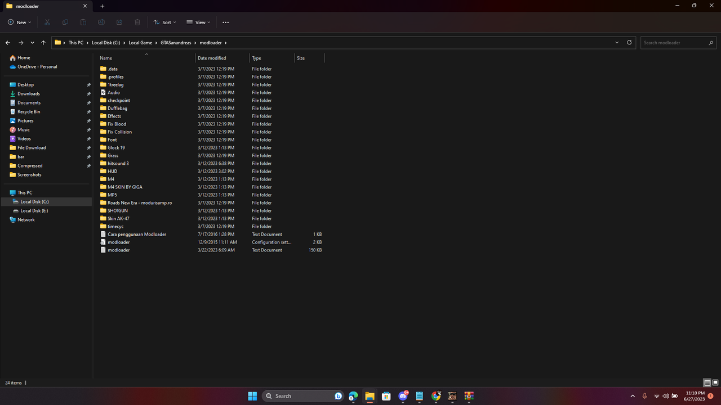Screen dimensions: 721x405
Task: Open WinRAR from taskbar
Action: coord(469,396)
